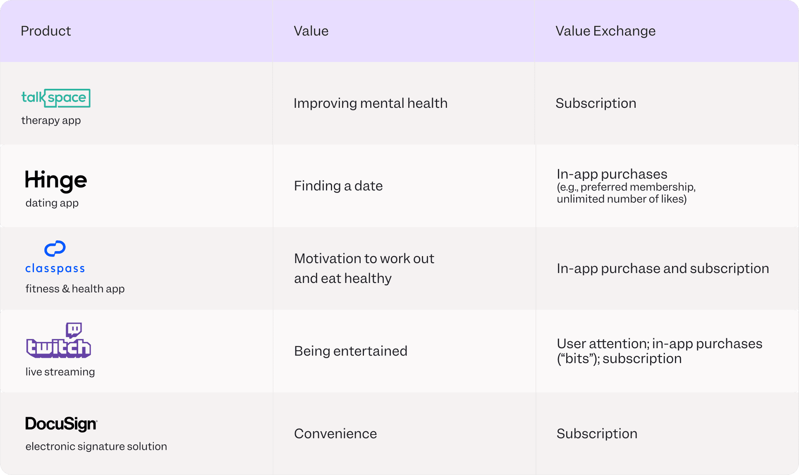The width and height of the screenshot is (799, 475).
Task: Click "electronic signature solution" label
Action: (96, 446)
